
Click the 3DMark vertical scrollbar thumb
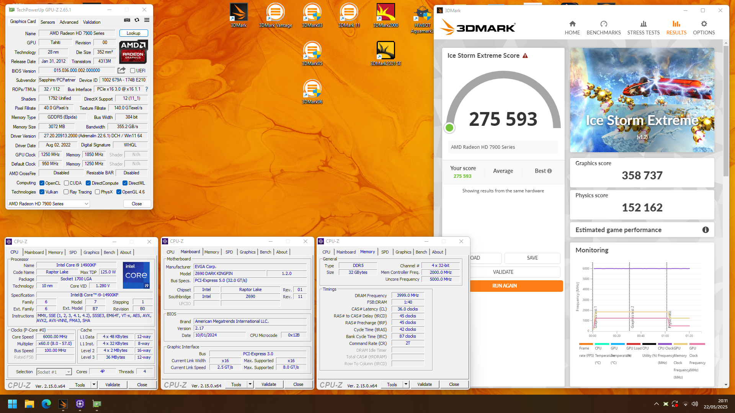click(726, 111)
